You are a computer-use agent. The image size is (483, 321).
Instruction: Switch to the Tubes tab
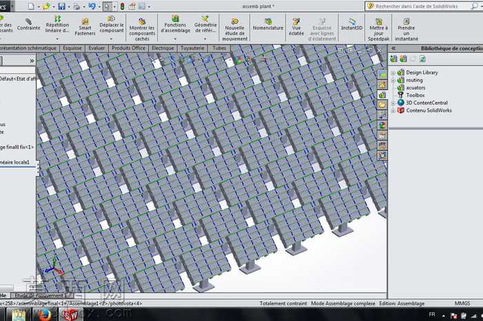[x=219, y=48]
